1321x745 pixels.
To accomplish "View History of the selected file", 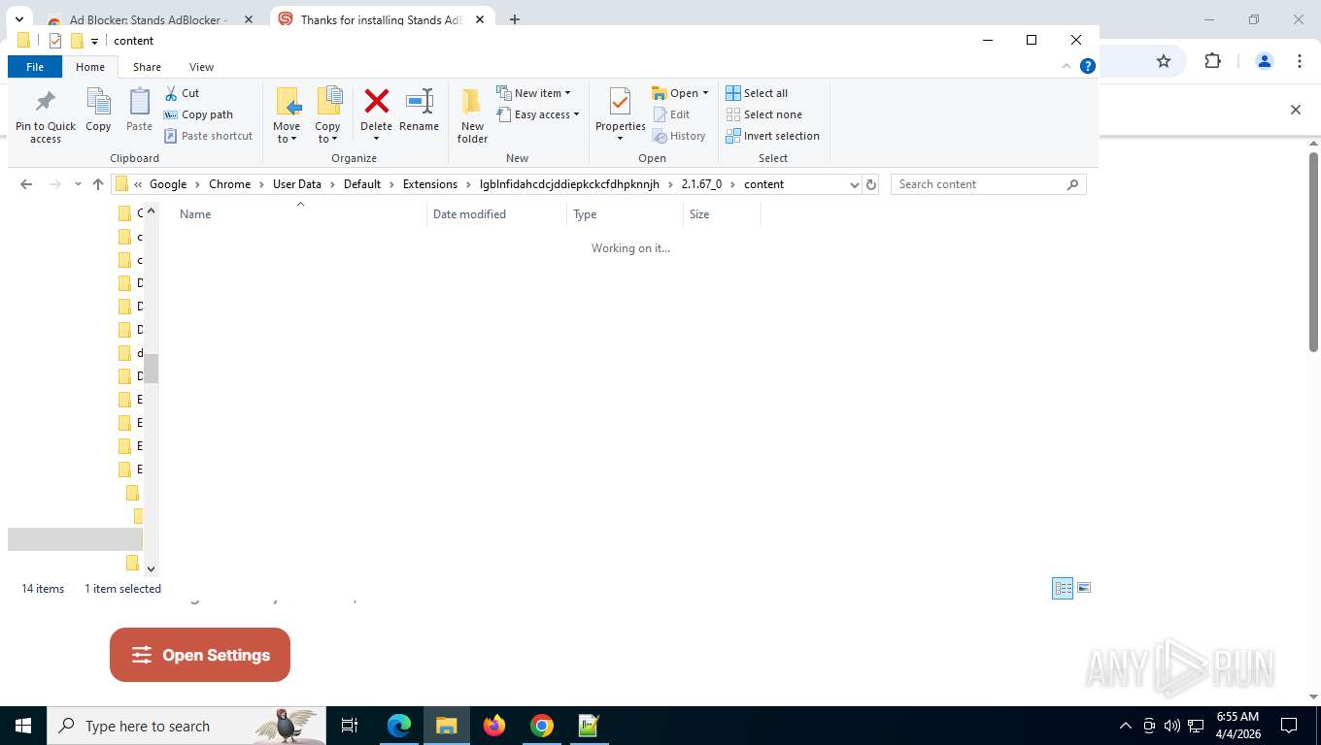I will point(678,136).
